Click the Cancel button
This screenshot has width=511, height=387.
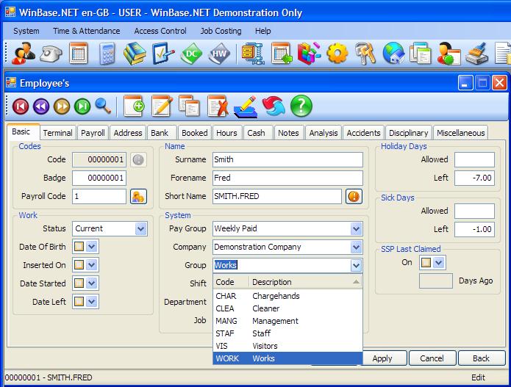432,358
